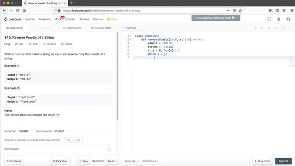Screen dimensions: 295x166
Task: Click the Easy difficulty label
Action: [7, 44]
